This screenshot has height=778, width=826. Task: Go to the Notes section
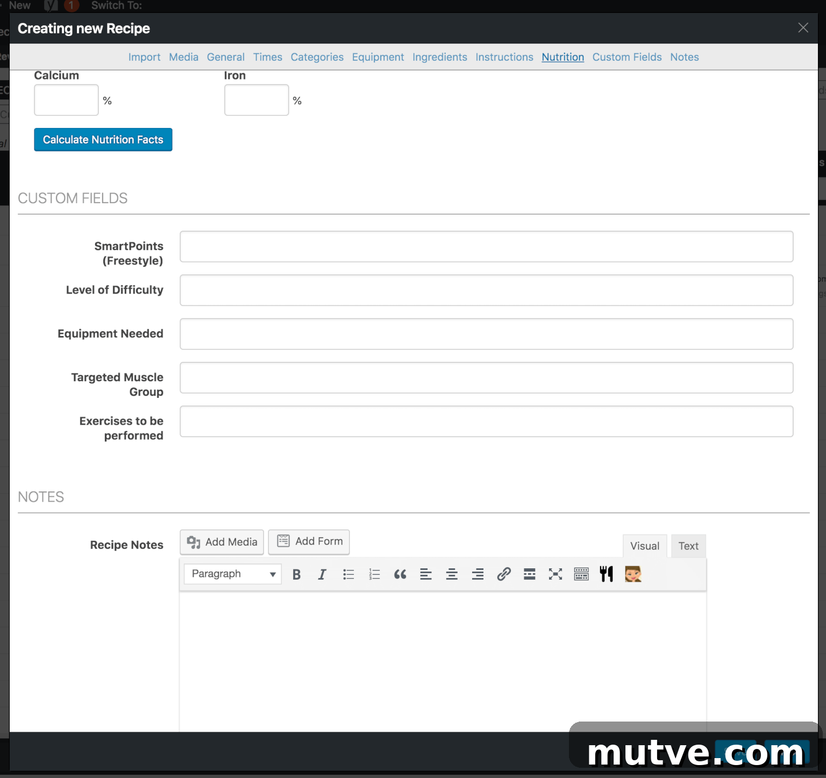click(x=684, y=57)
